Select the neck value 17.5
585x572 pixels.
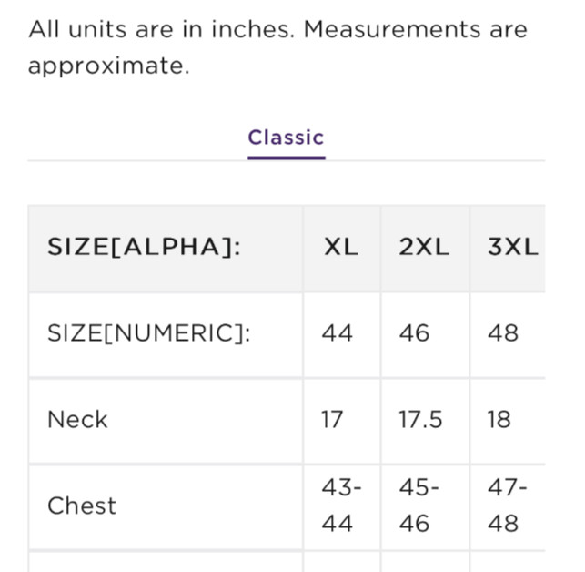pos(420,420)
